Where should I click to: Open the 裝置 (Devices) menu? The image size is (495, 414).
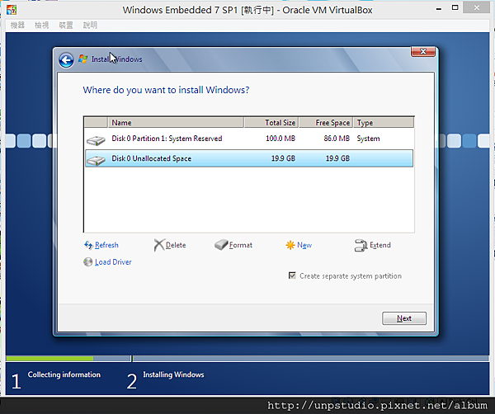66,26
